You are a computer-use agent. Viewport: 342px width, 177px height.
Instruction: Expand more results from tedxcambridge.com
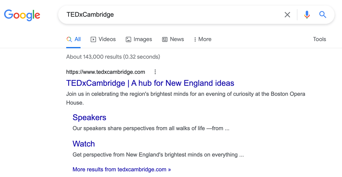click(x=122, y=169)
